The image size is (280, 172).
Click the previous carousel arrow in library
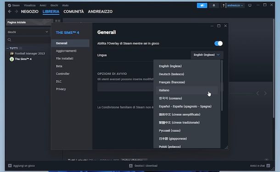coord(258,93)
